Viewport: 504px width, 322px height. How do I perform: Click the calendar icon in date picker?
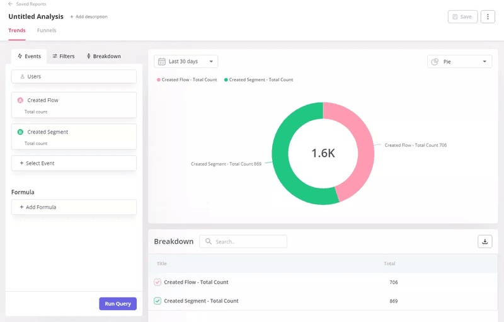(x=162, y=62)
